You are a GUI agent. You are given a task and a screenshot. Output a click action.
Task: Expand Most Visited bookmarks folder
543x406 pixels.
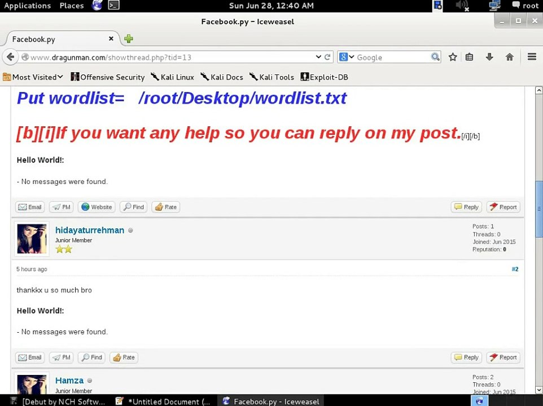pos(33,77)
